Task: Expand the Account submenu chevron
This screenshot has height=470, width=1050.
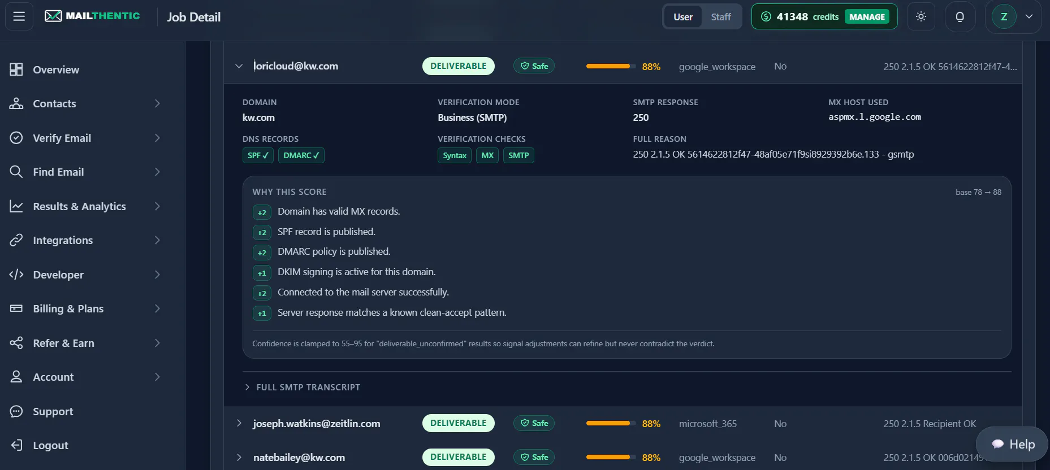Action: (x=157, y=377)
